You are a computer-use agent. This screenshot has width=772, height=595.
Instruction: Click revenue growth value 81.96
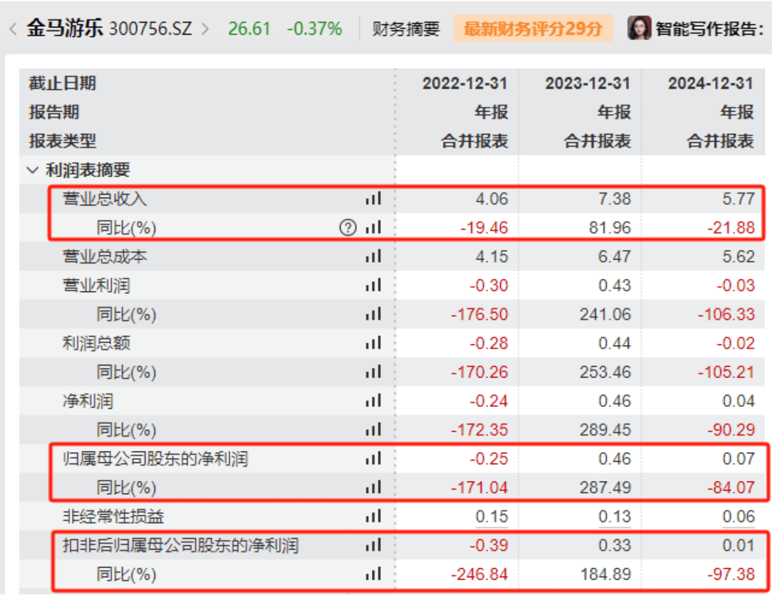(610, 228)
